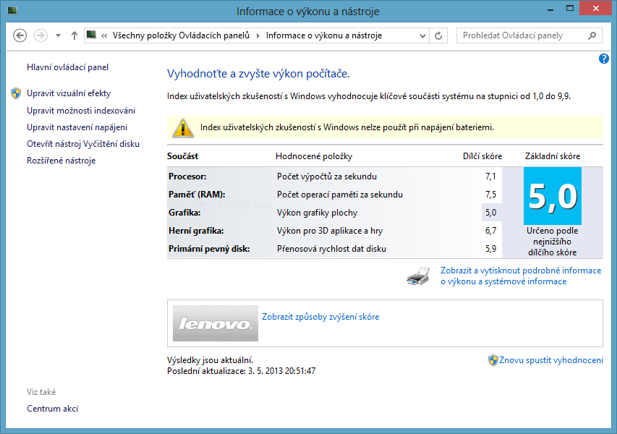Click the refresh button in address bar
The width and height of the screenshot is (617, 434).
(438, 35)
